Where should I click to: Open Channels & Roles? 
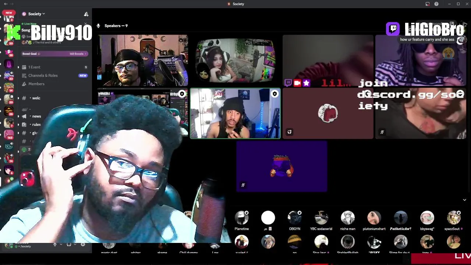click(54, 75)
